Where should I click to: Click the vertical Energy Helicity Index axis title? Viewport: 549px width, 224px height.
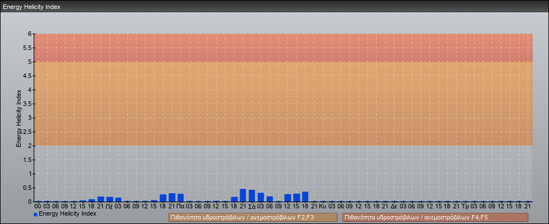click(19, 118)
